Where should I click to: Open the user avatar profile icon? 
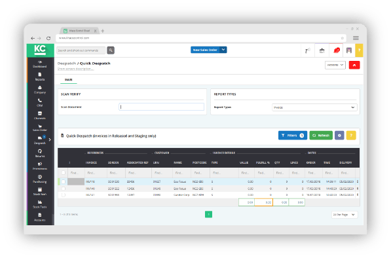point(349,50)
